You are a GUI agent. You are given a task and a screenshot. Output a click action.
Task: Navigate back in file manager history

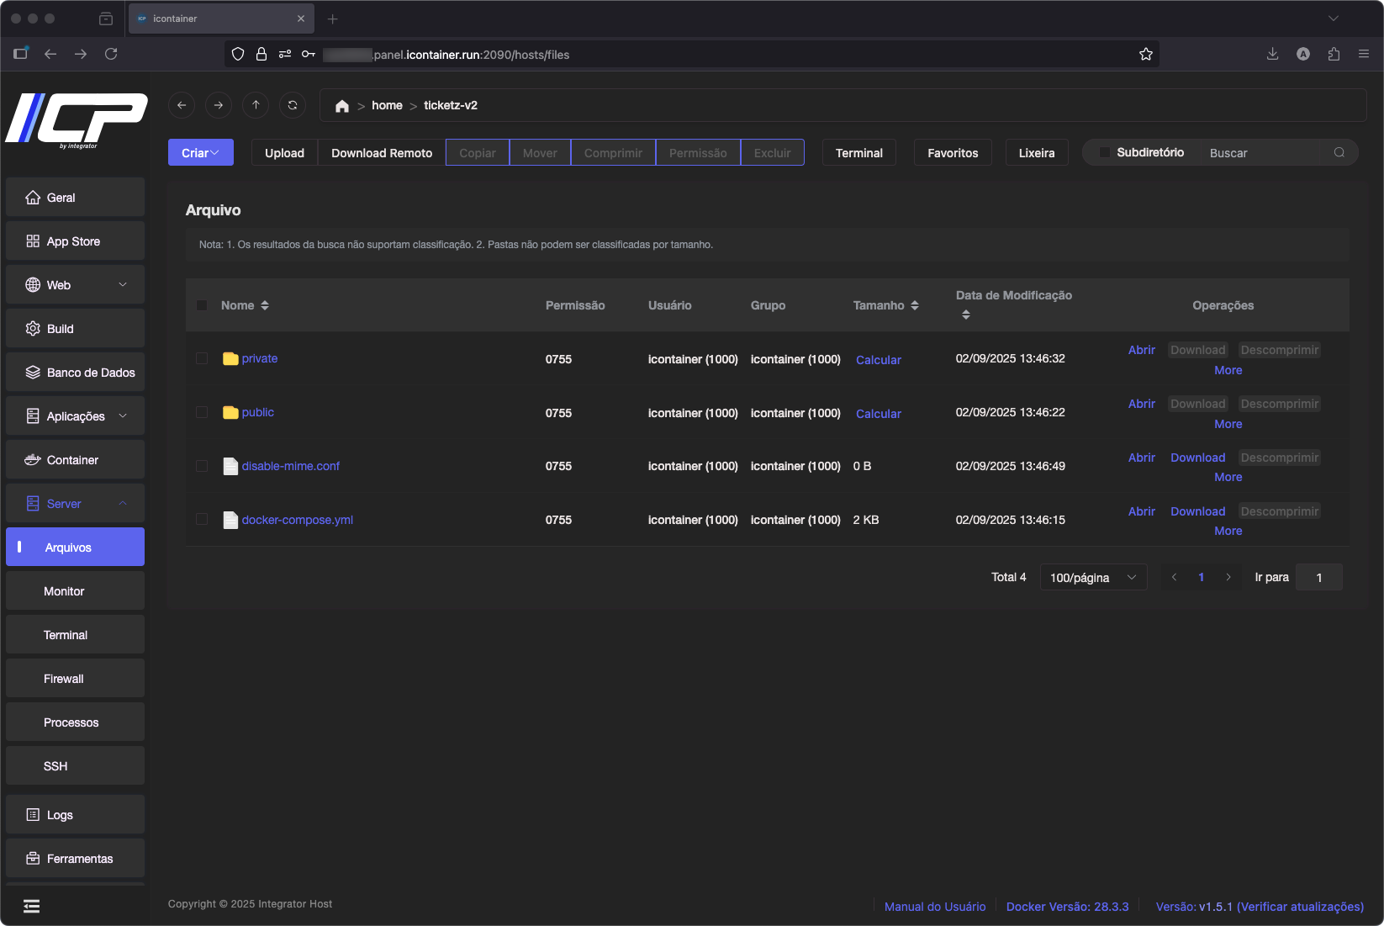coord(182,105)
